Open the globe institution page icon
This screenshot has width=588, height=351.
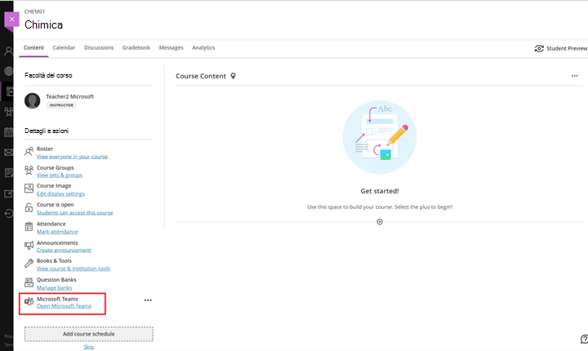[x=9, y=71]
